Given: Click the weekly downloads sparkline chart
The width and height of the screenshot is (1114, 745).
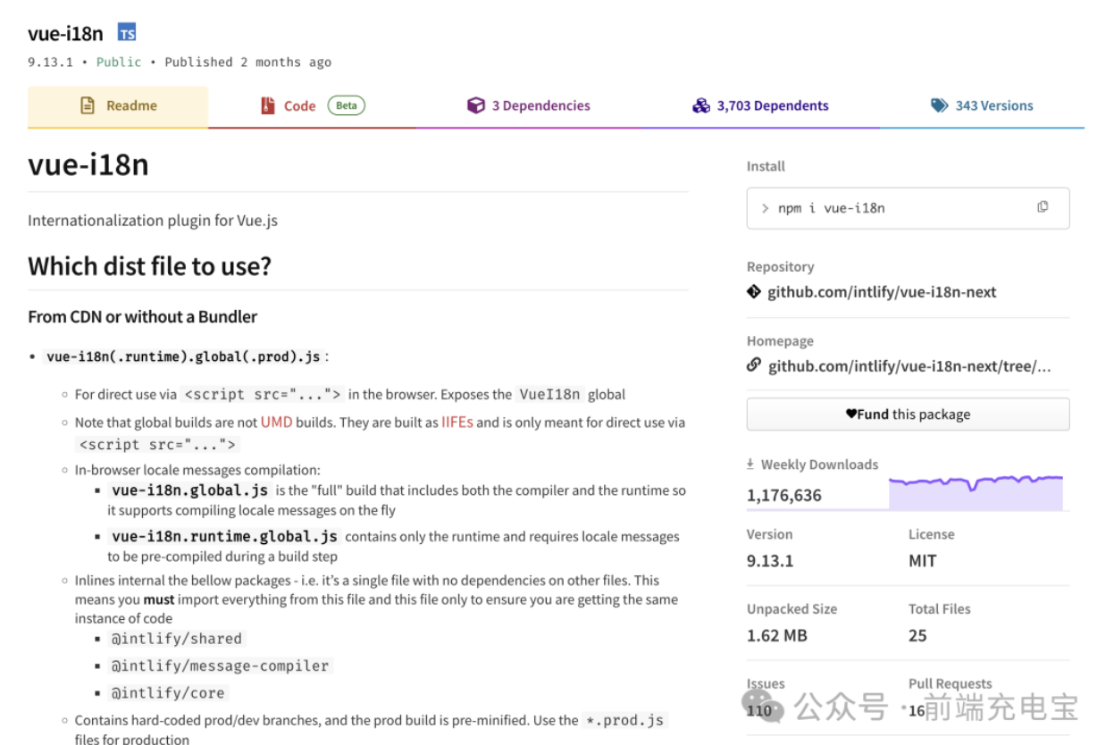Looking at the screenshot, I should click(976, 492).
